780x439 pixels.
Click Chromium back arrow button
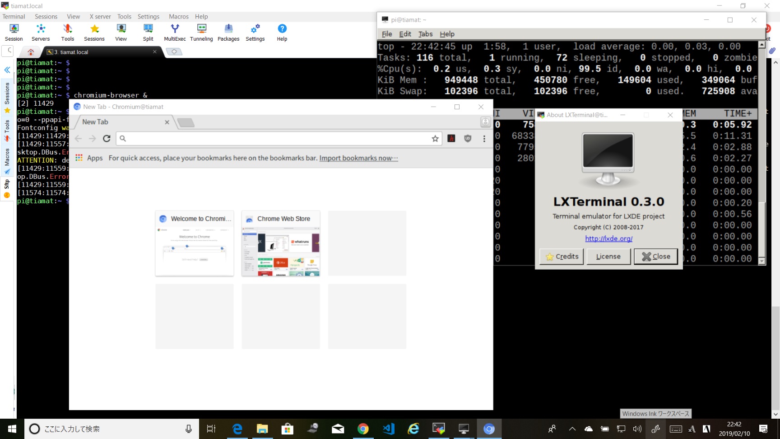(78, 139)
